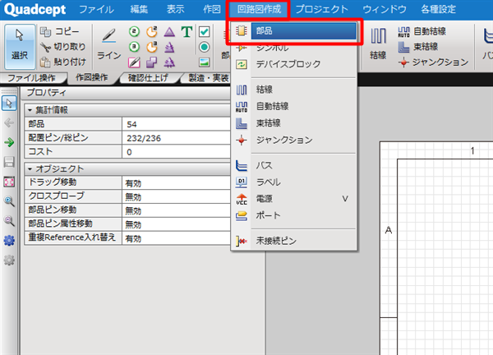Image resolution: width=493 pixels, height=355 pixels.
Task: Click the 貼り付け clipboard icon
Action: click(45, 62)
